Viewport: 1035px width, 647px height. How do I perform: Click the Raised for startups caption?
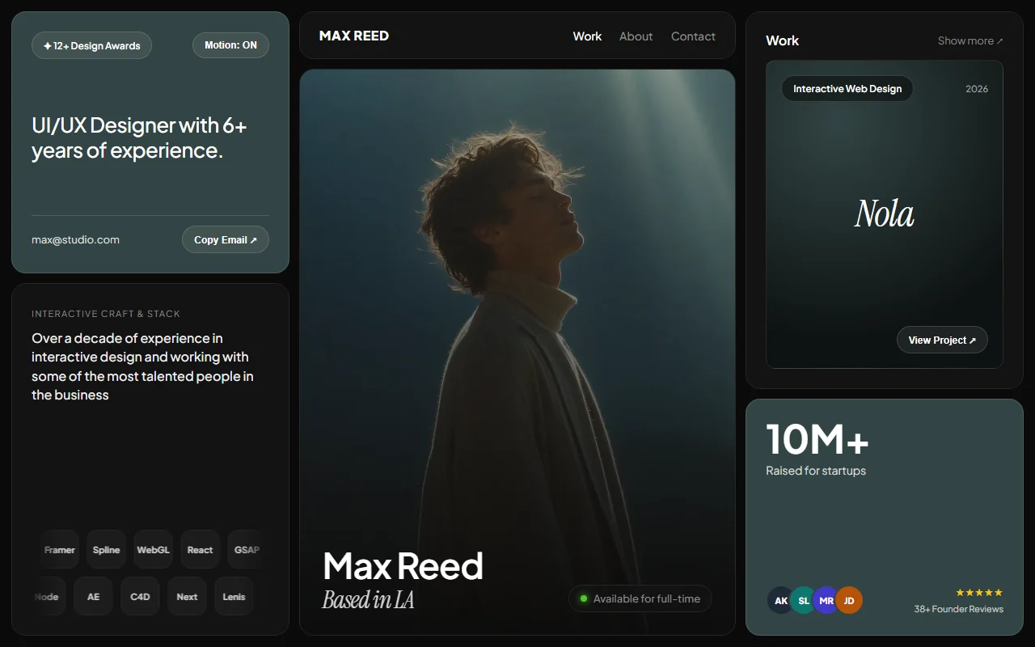[x=816, y=471]
